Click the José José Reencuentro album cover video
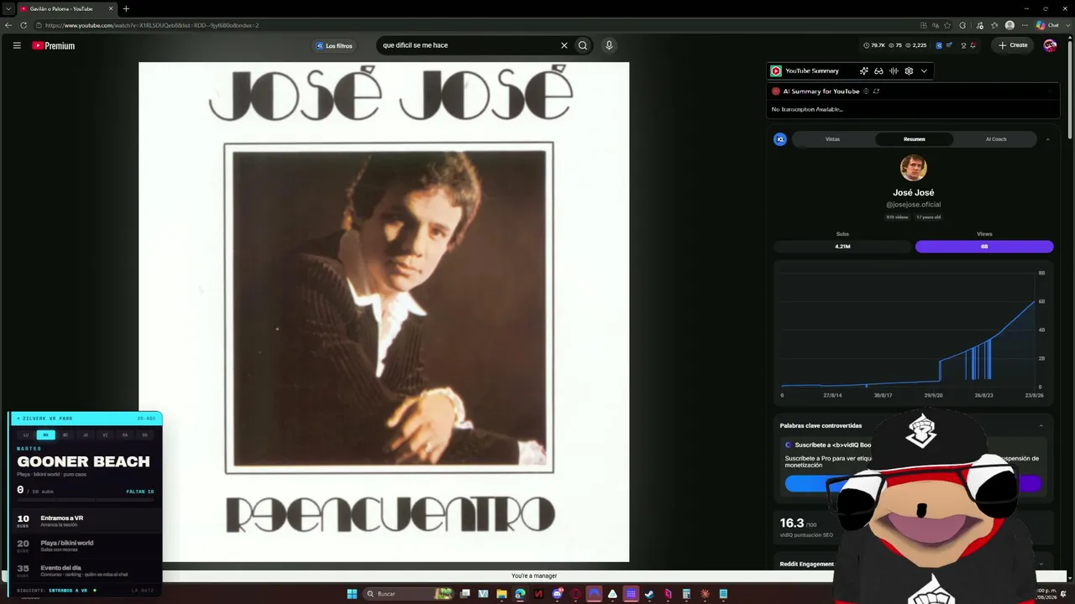Image resolution: width=1075 pixels, height=604 pixels. click(x=384, y=312)
